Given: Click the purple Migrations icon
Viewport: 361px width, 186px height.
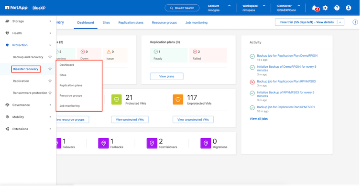Looking at the screenshot, I should pyautogui.click(x=206, y=143).
